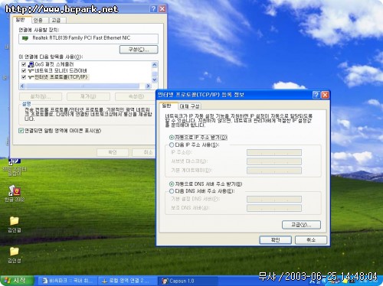
Task: Click the 고급(V) advanced button
Action: point(301,225)
